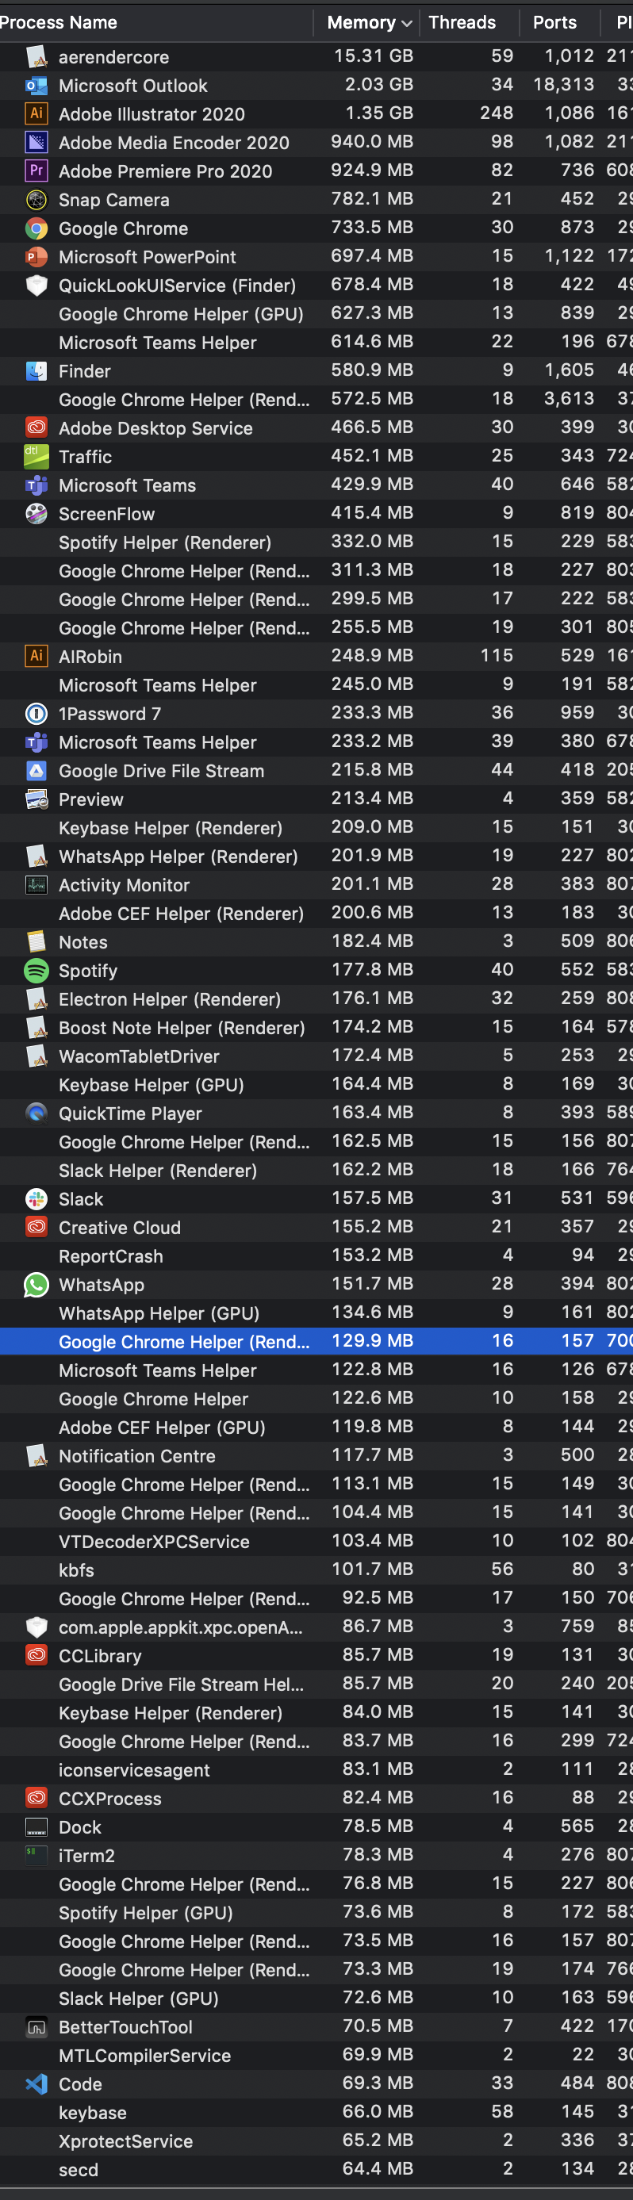Click the Activity Monitor icon
The height and width of the screenshot is (2200, 633).
point(36,885)
